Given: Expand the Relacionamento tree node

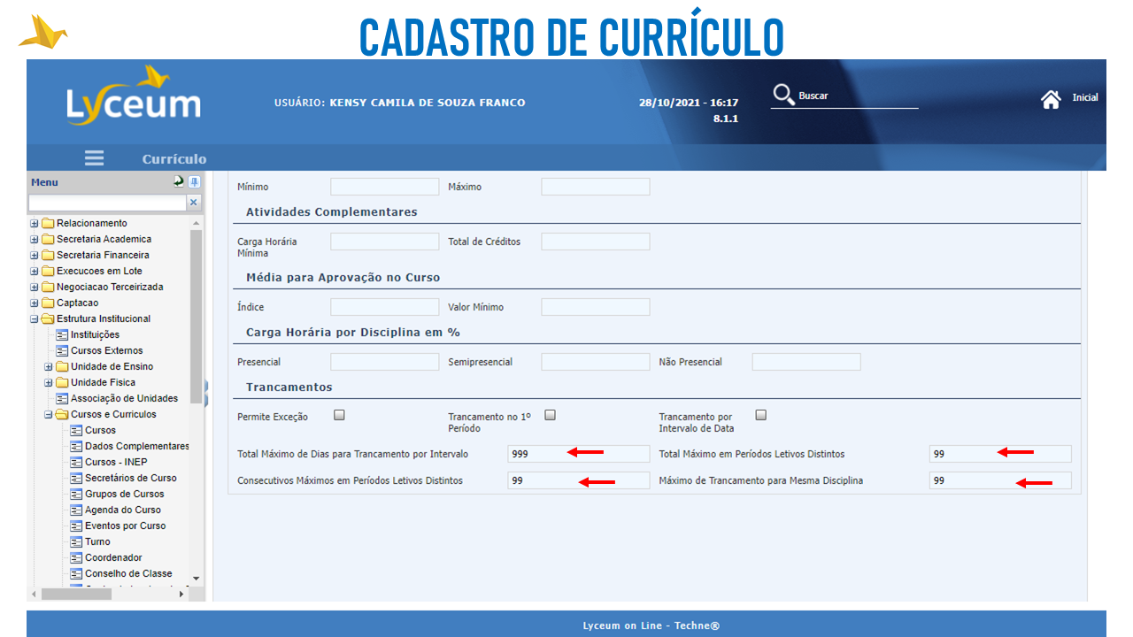Looking at the screenshot, I should (x=35, y=224).
